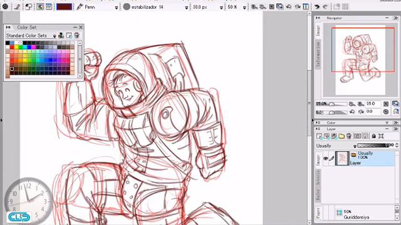Close the Color Set panel

point(81,27)
